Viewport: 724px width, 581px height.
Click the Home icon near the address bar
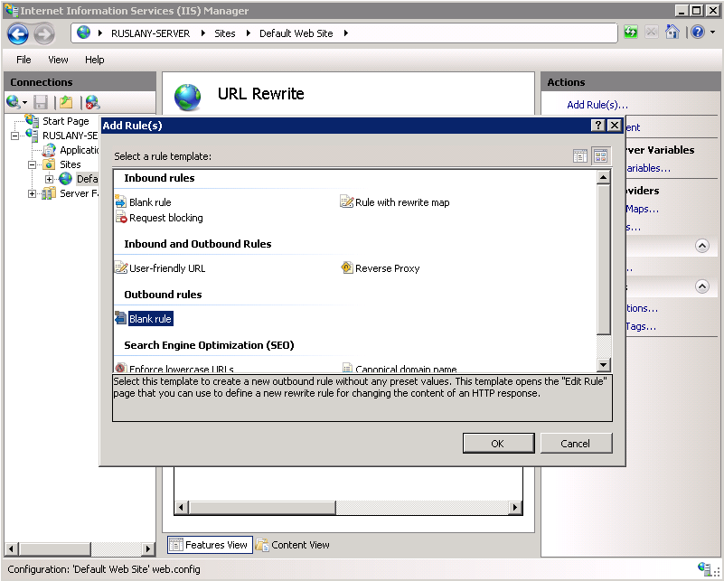tap(672, 32)
